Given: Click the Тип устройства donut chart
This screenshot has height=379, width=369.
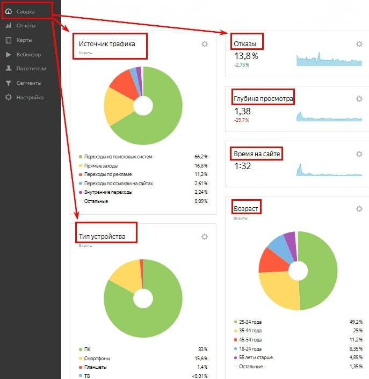Looking at the screenshot, I should 143,298.
